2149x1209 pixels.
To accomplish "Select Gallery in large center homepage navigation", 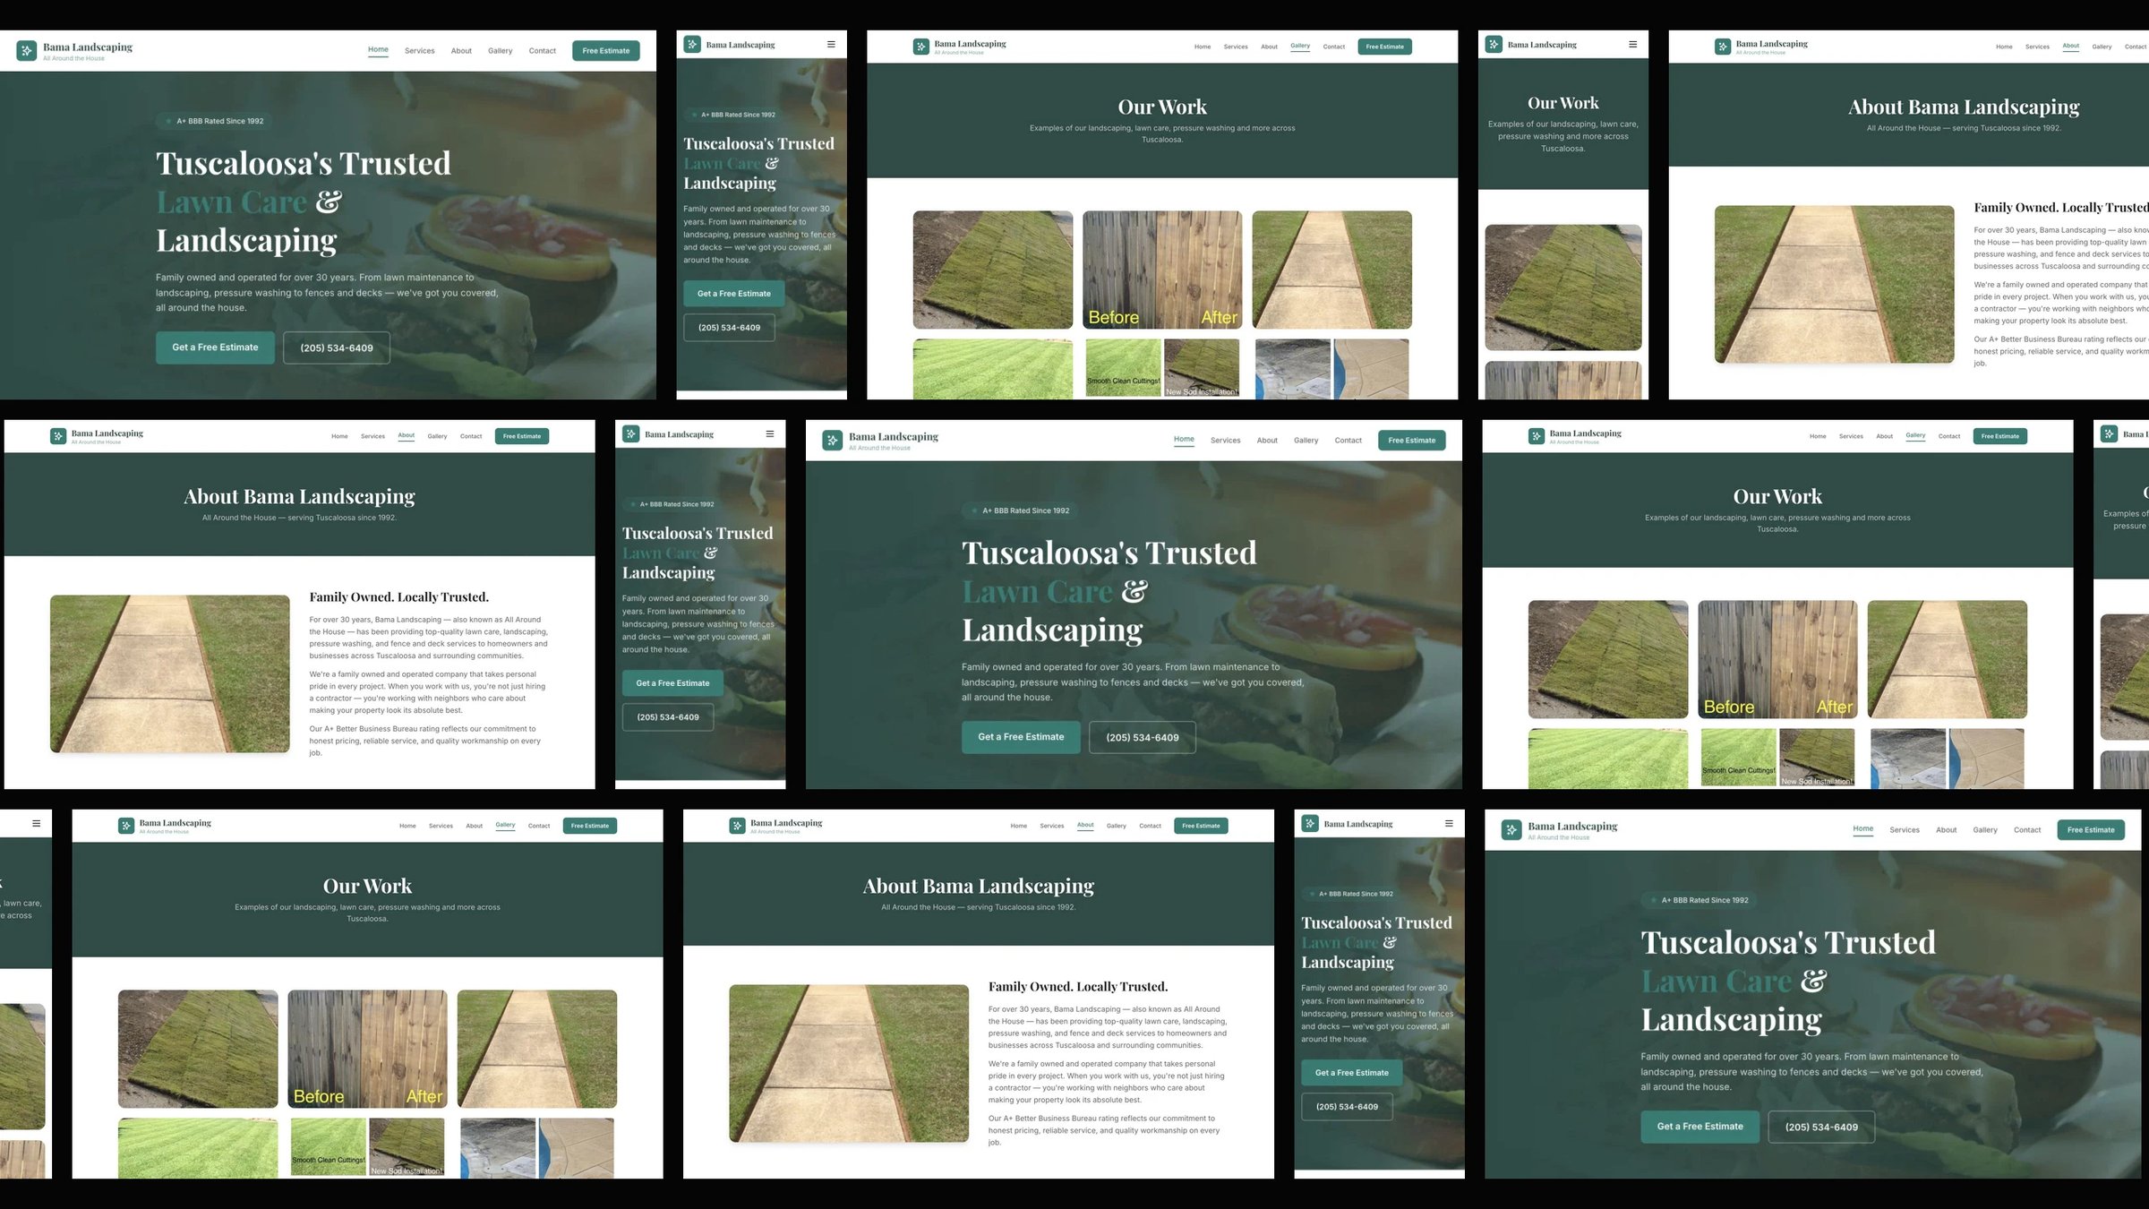I will pos(1306,441).
